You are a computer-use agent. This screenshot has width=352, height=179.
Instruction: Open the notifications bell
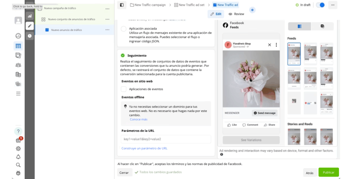point(18,157)
